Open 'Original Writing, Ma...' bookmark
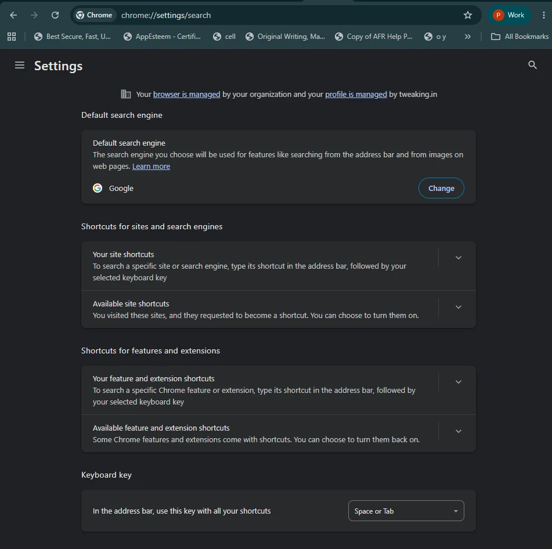Viewport: 552px width, 549px height. point(285,37)
